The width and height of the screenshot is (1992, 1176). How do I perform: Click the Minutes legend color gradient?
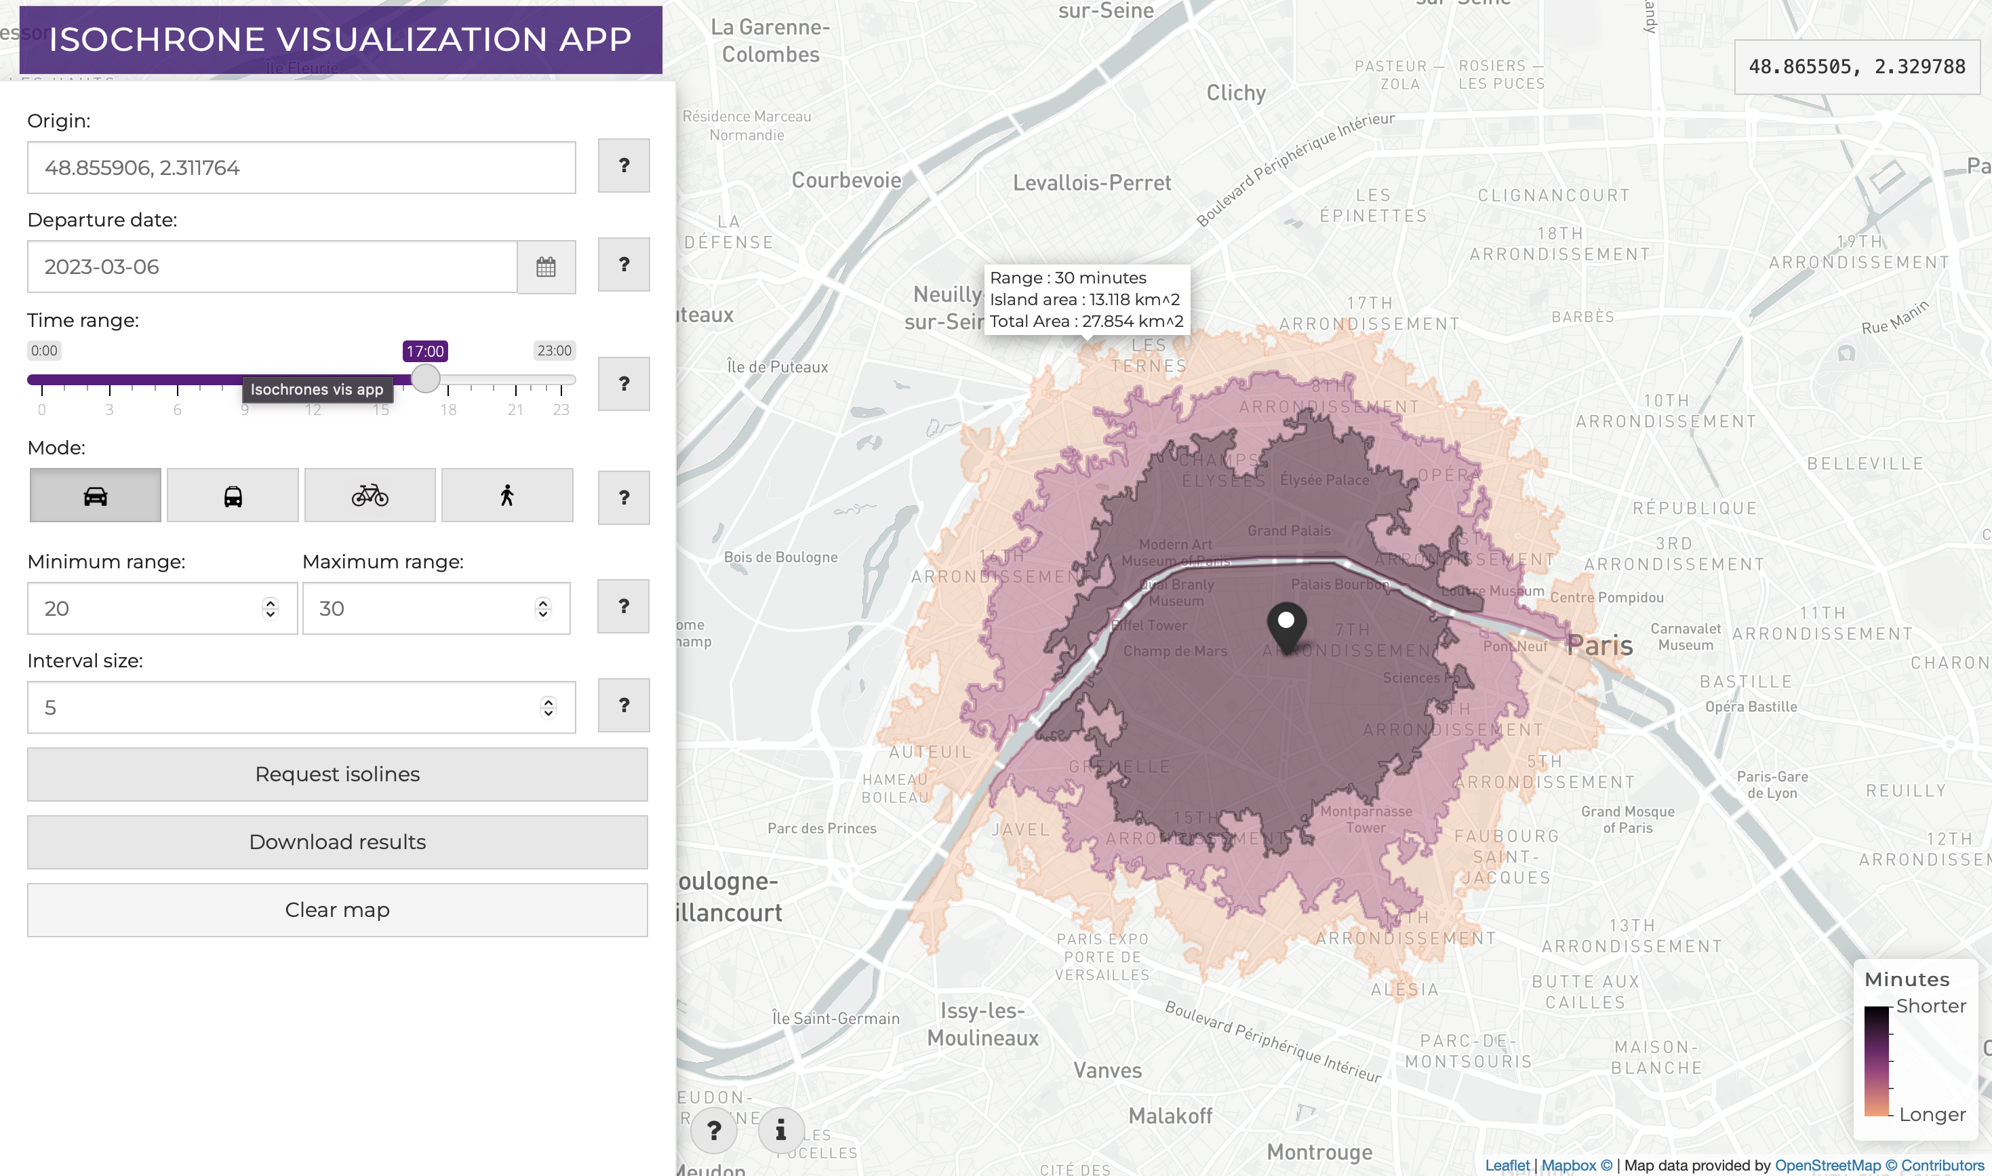click(x=1876, y=1061)
